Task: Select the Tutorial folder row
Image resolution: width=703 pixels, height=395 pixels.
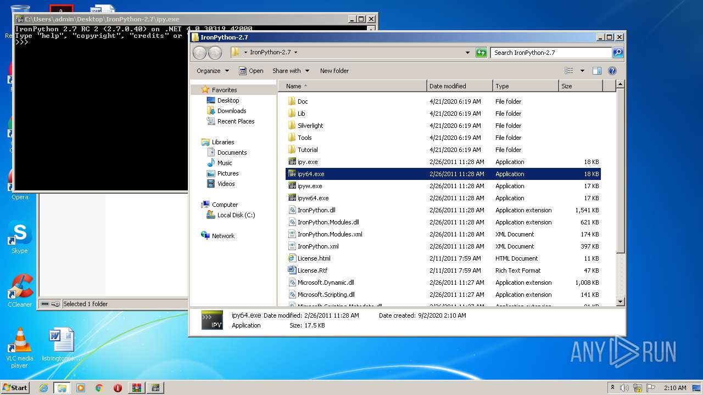Action: point(443,150)
